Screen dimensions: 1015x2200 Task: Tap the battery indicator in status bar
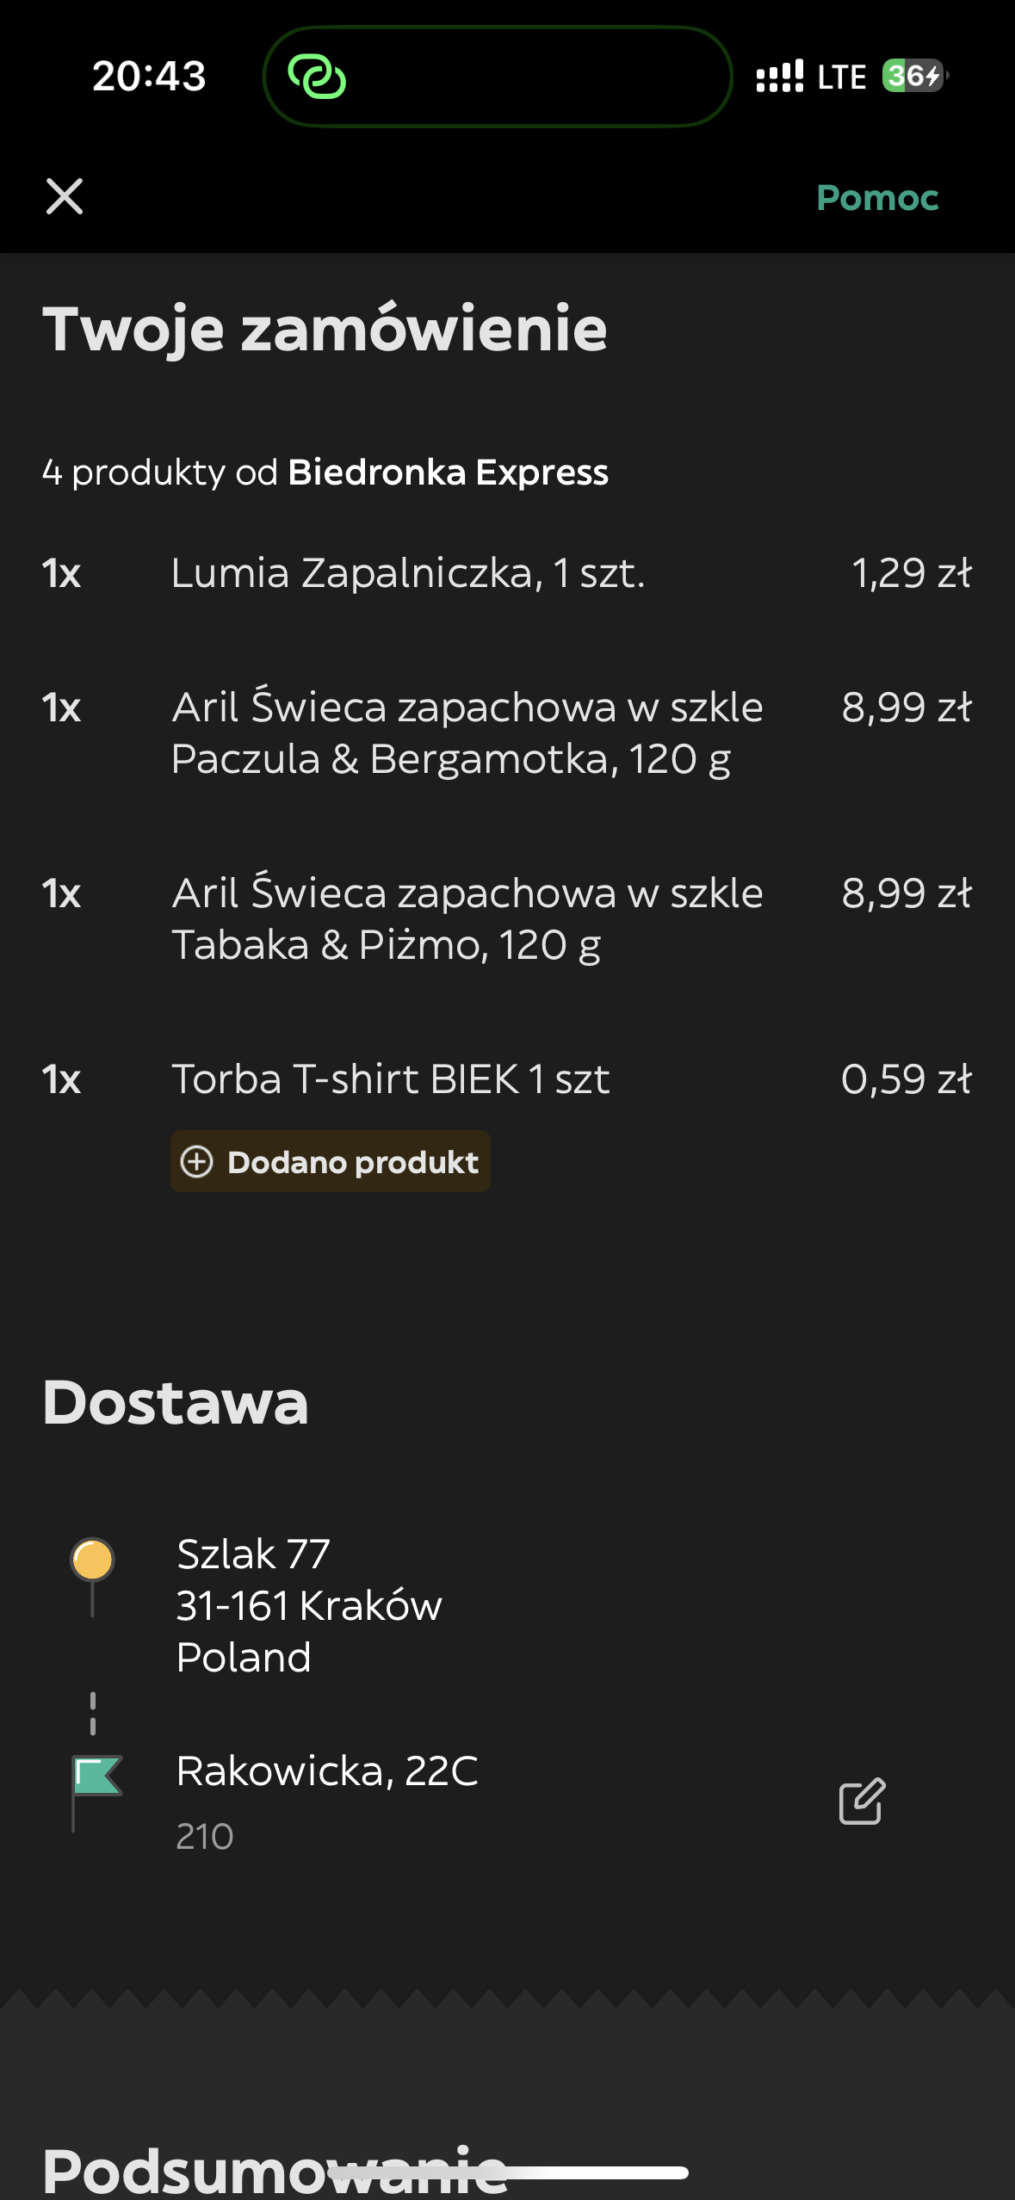point(913,76)
